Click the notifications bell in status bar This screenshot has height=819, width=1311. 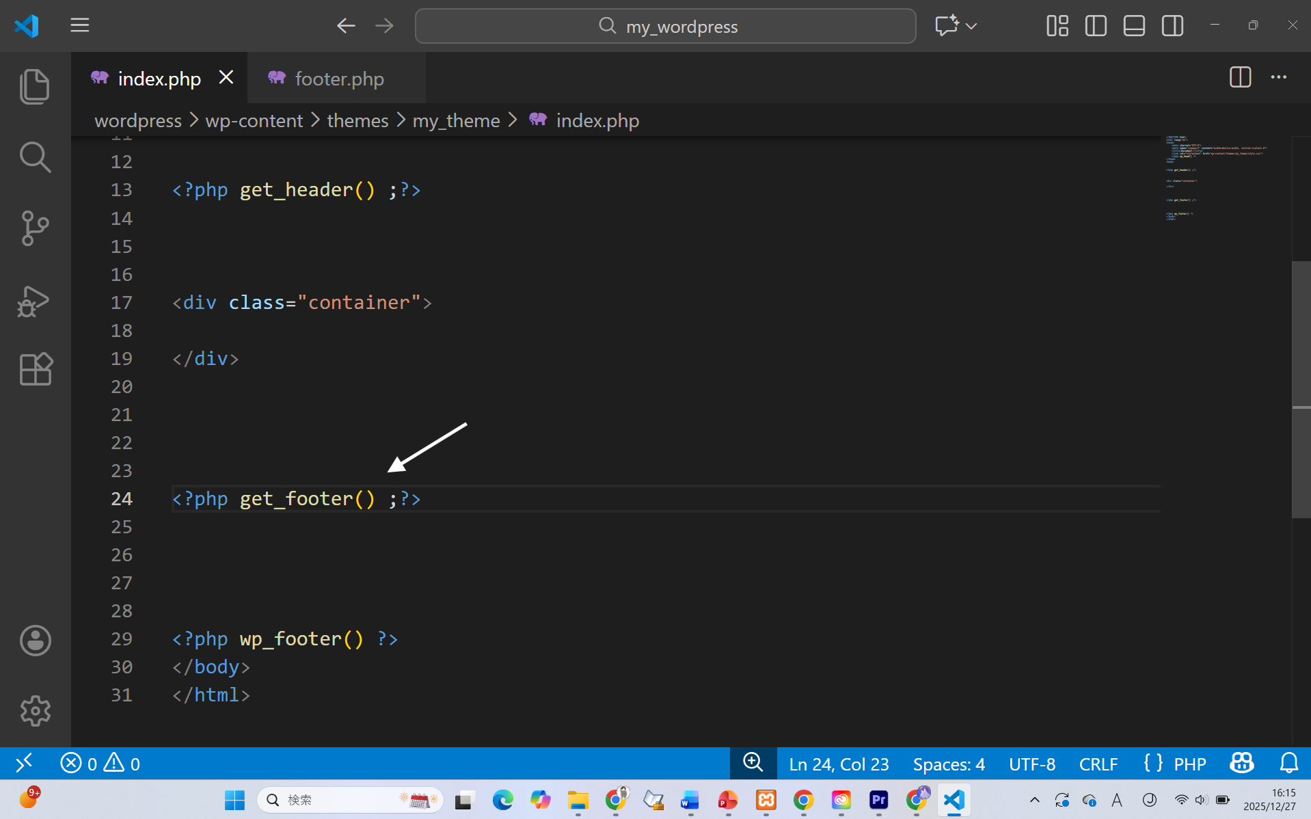1288,763
